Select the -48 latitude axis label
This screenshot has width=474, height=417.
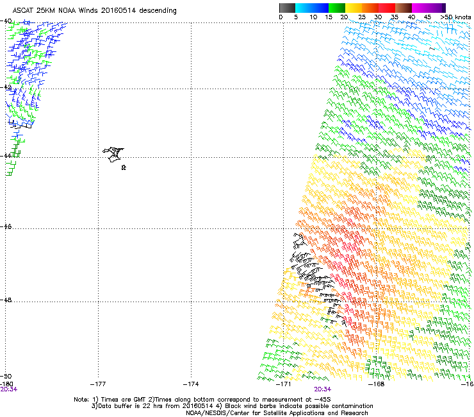tap(6, 300)
